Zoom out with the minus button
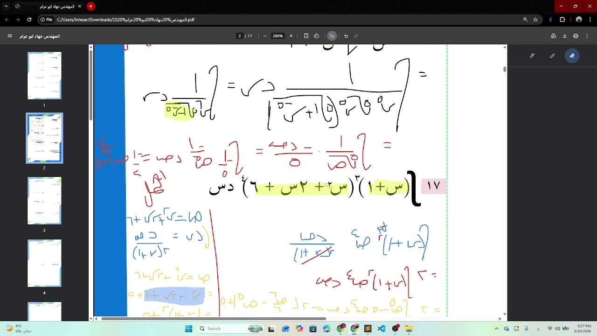Image resolution: width=597 pixels, height=336 pixels. 264,36
